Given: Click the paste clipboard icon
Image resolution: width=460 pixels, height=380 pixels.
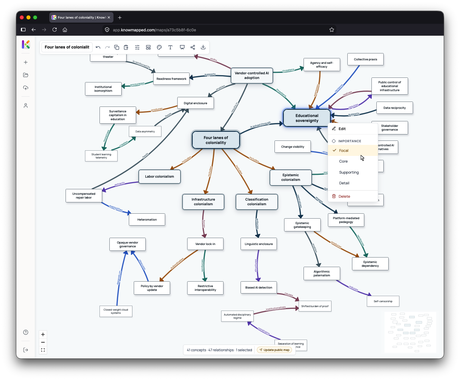Looking at the screenshot, I should coord(126,47).
